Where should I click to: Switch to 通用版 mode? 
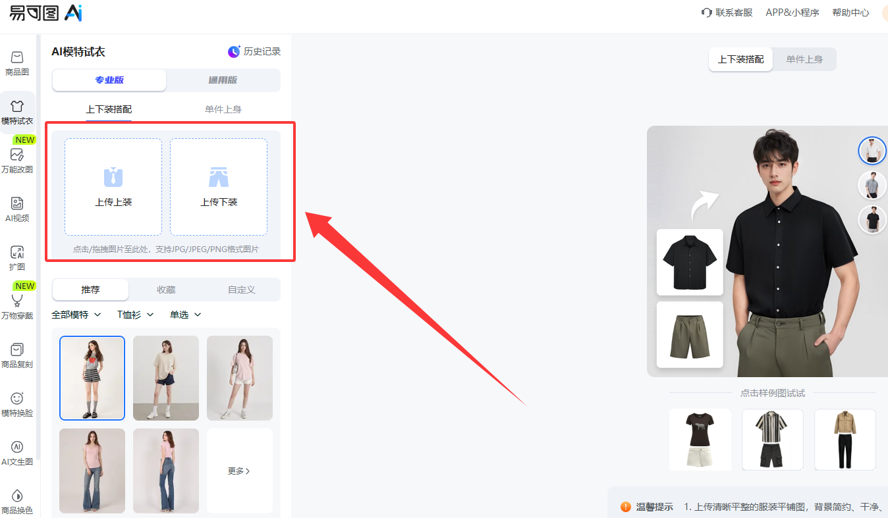pyautogui.click(x=223, y=80)
